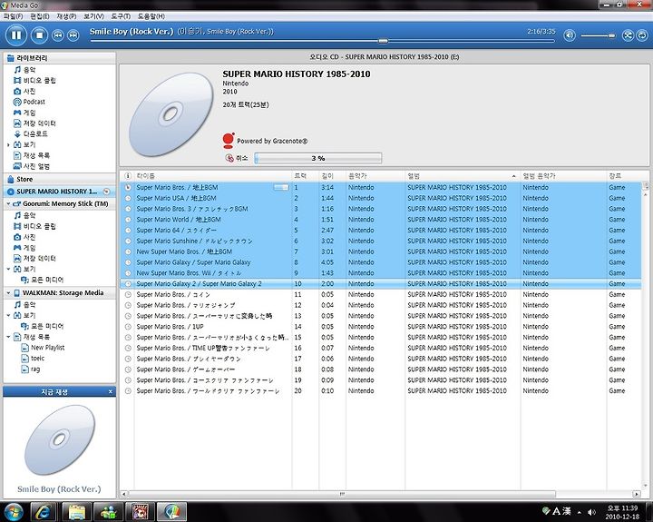Mute the volume speaker icon
The height and width of the screenshot is (522, 653).
click(x=570, y=35)
